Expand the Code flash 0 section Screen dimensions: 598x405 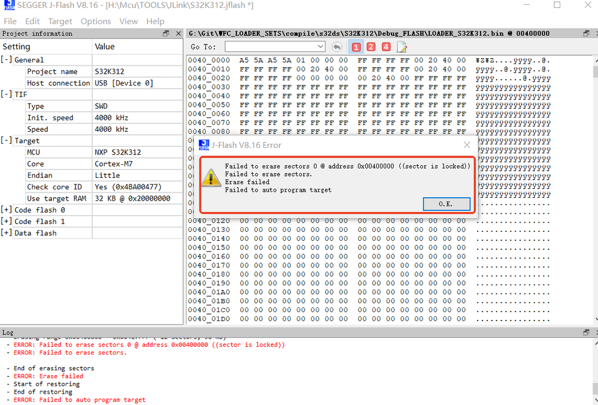pyautogui.click(x=6, y=210)
